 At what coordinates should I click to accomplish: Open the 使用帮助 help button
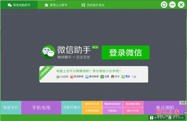click(157, 118)
